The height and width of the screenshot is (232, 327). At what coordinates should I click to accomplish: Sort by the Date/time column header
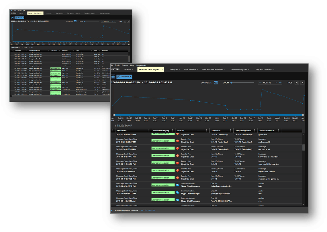pos(122,130)
